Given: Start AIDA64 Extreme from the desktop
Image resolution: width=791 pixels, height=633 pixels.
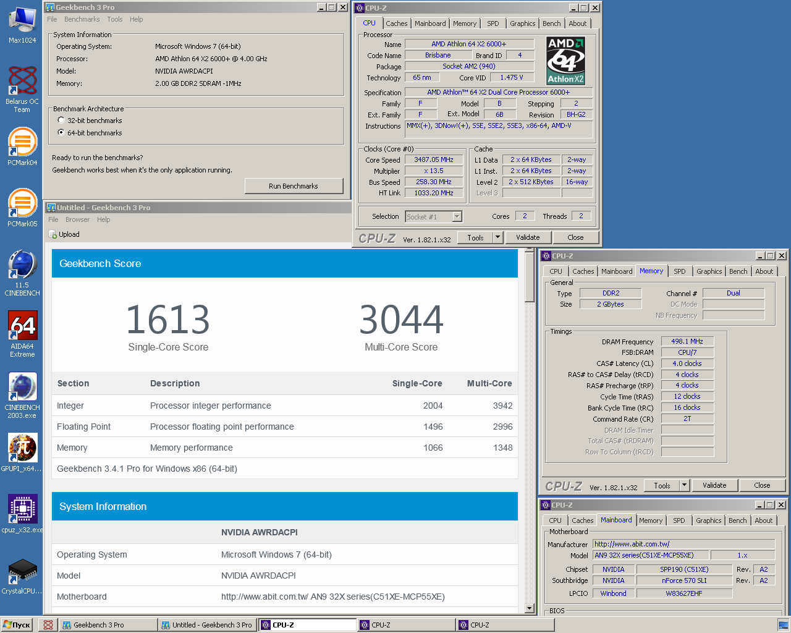Looking at the screenshot, I should pyautogui.click(x=22, y=334).
